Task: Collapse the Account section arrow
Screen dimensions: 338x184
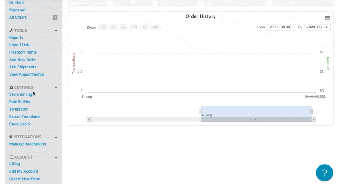Action: coord(56,157)
